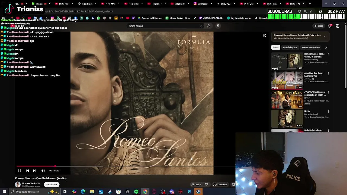
Task: Select the 'Todos' filter chip
Action: (276, 47)
